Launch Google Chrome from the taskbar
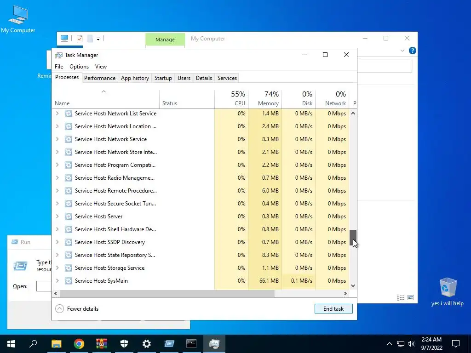Screen dimensions: 471x353 (79, 344)
